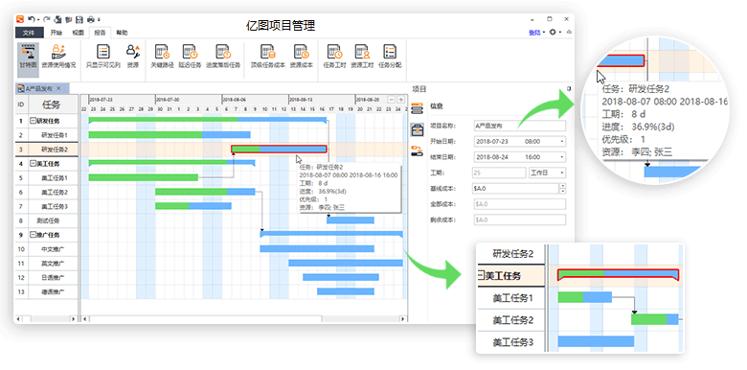This screenshot has width=747, height=370.
Task: Switch to the 视图 ribbon tab
Action: 78,33
